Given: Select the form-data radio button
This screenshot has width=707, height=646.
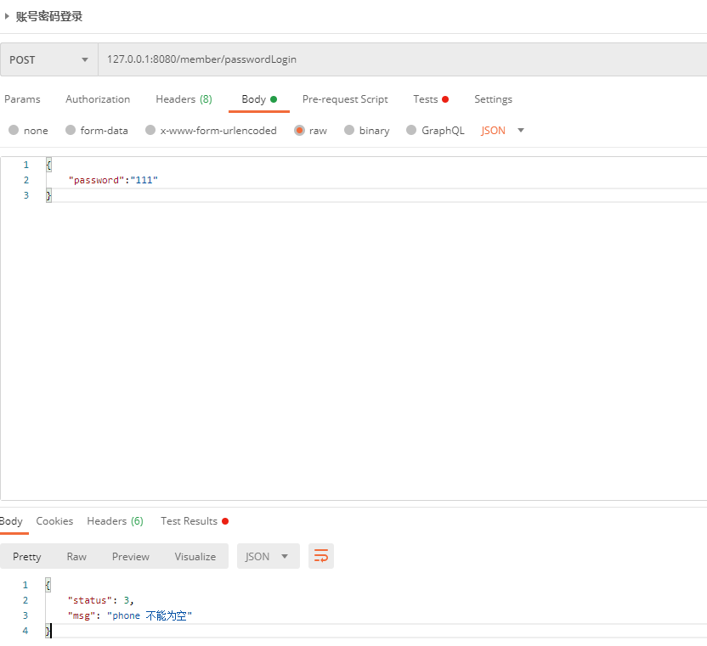Looking at the screenshot, I should tap(71, 130).
